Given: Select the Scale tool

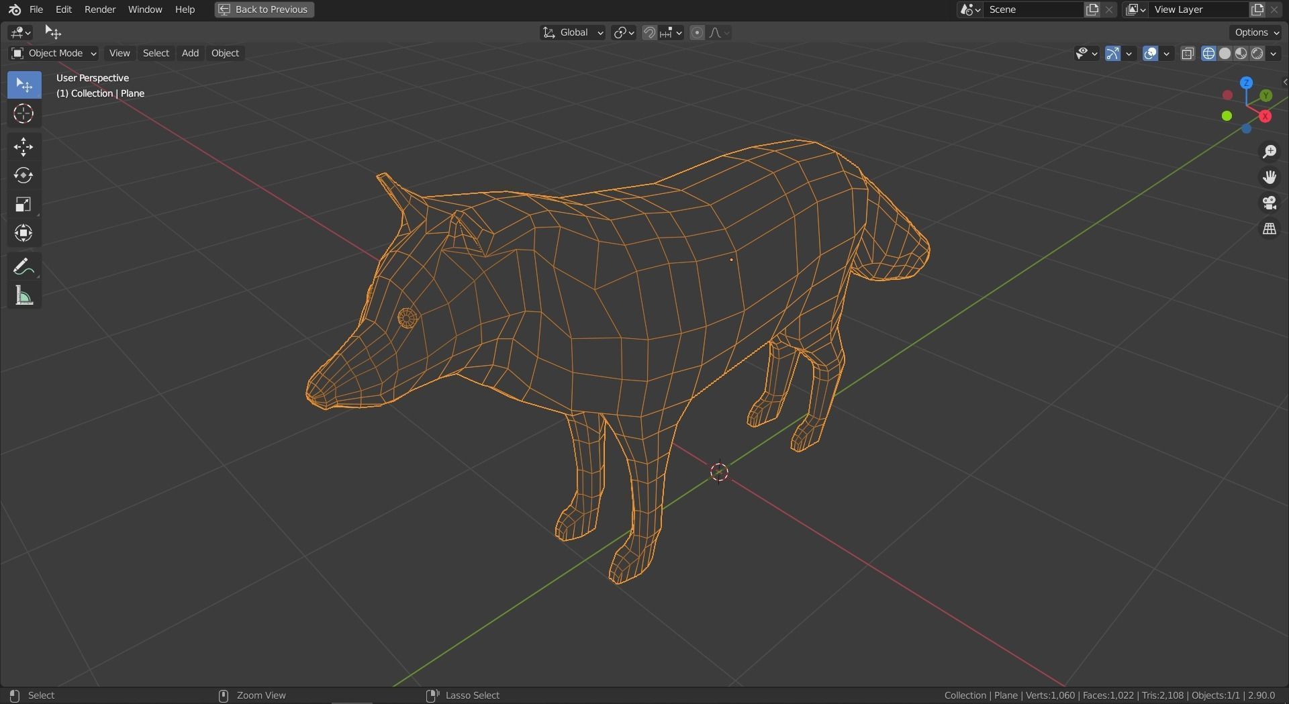Looking at the screenshot, I should click(24, 204).
